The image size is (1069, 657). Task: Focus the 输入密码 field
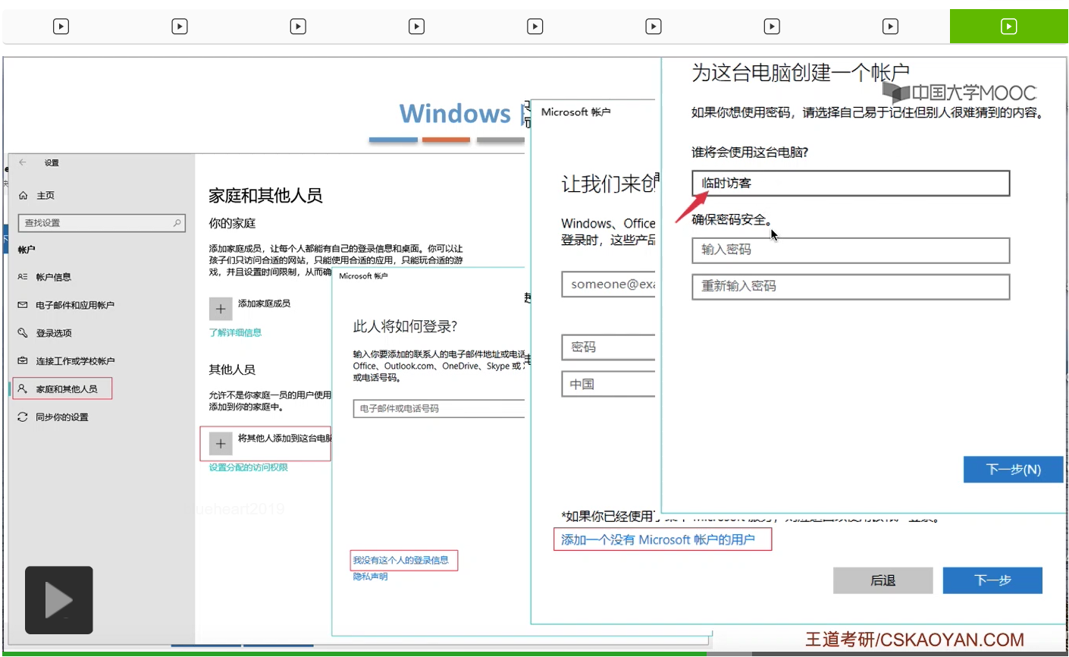click(851, 250)
